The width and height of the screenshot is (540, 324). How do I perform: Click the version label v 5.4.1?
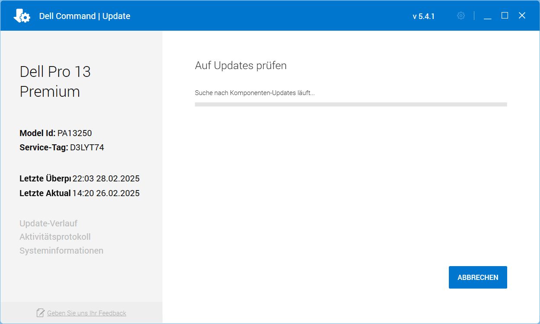click(x=423, y=16)
